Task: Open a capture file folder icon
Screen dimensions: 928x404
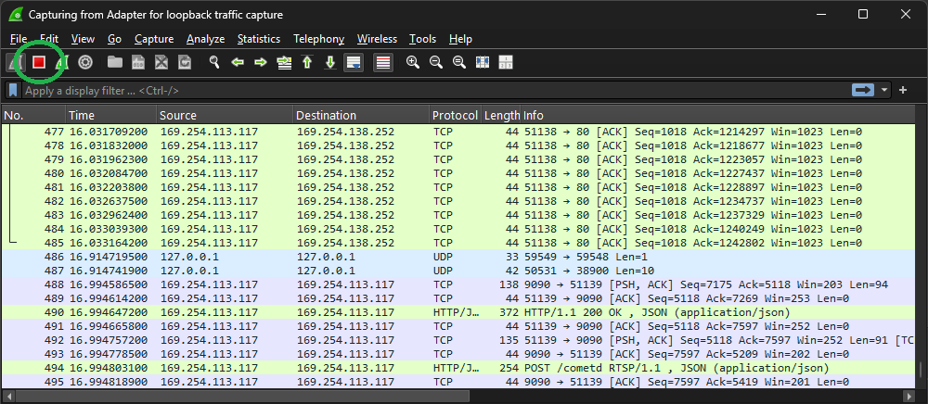Action: coord(115,62)
